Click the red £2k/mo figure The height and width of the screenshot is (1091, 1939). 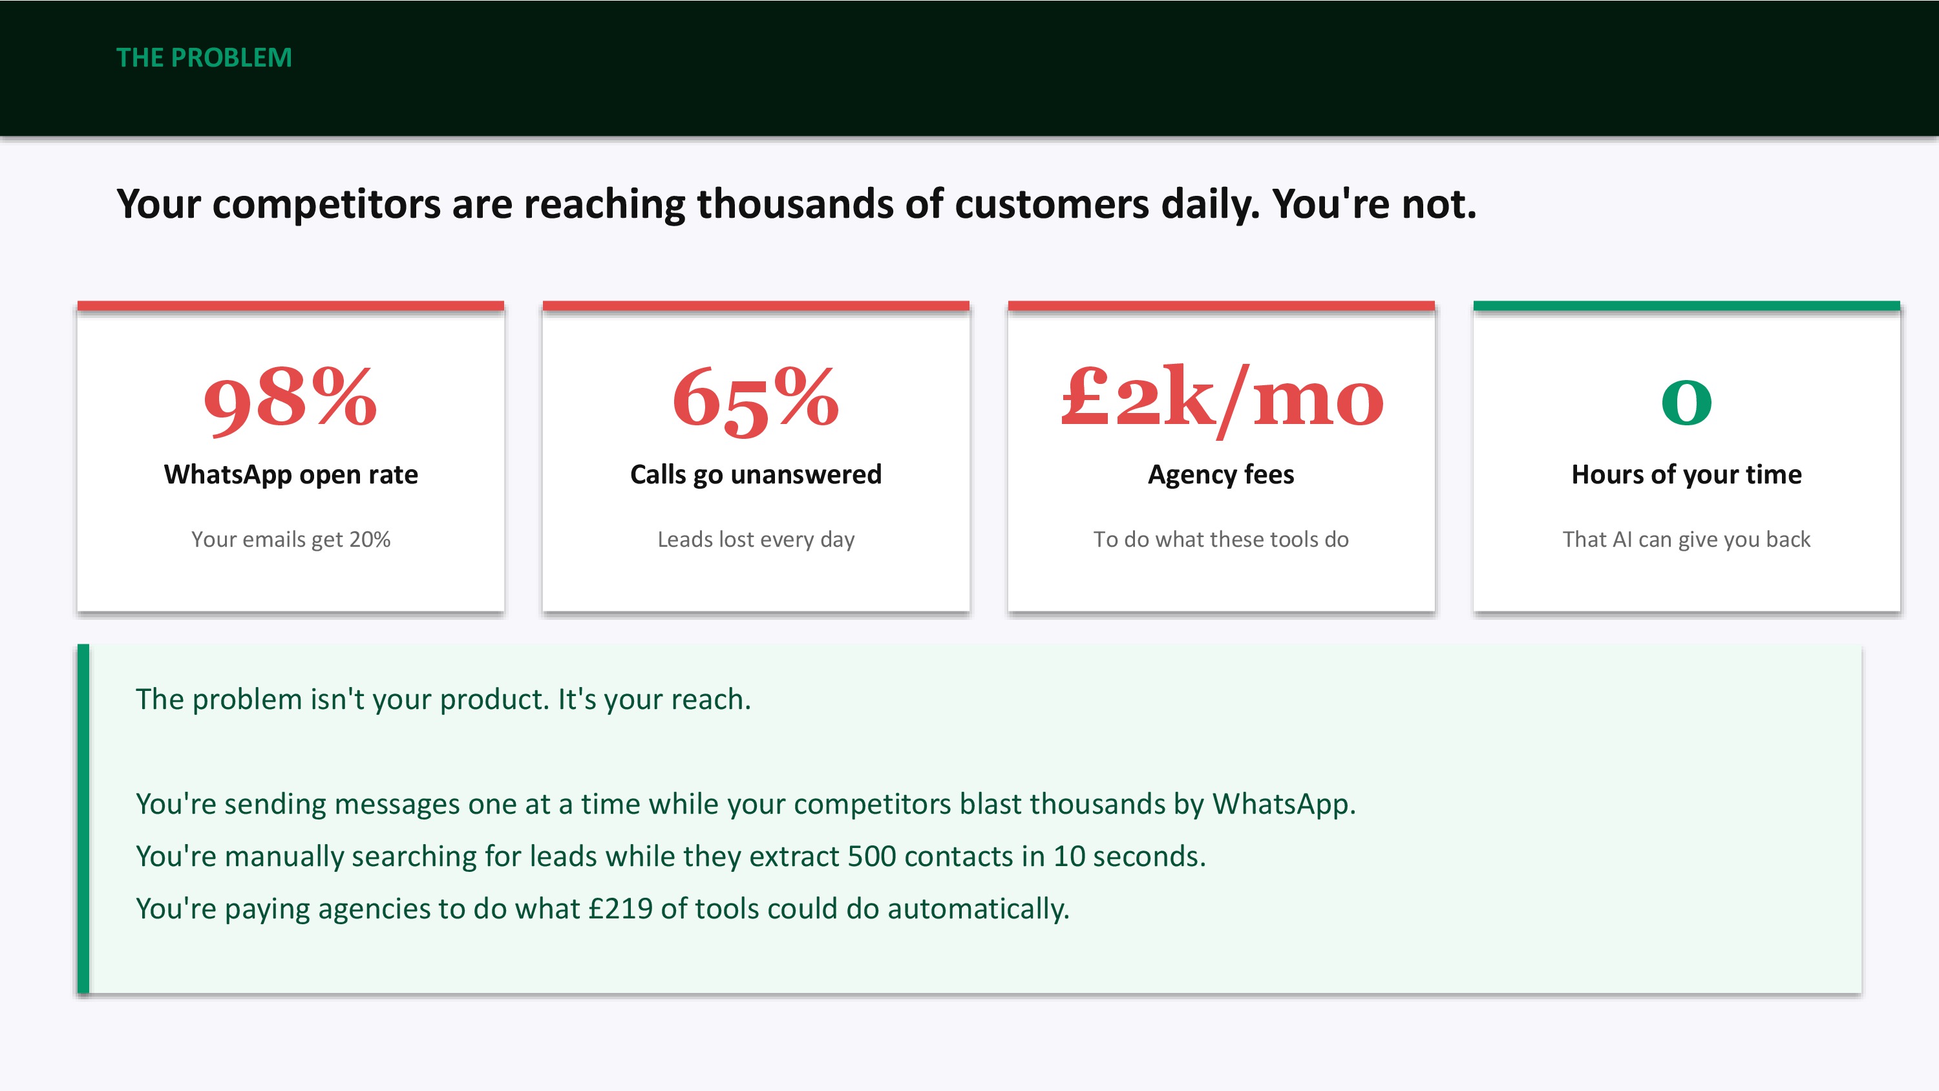click(1221, 398)
